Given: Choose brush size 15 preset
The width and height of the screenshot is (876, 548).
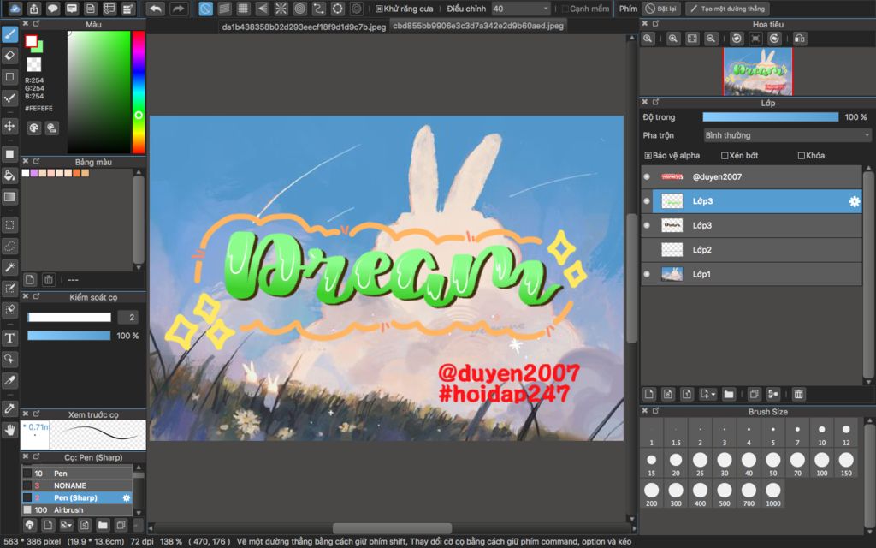Looking at the screenshot, I should coord(651,463).
